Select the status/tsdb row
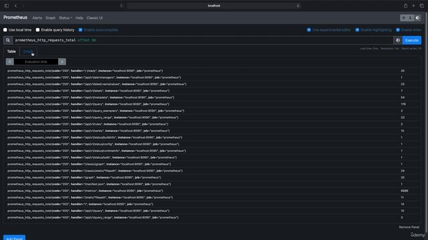The width and height of the screenshot is (428, 240). pos(213,157)
